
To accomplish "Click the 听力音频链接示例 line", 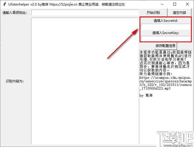I will click(156, 74).
